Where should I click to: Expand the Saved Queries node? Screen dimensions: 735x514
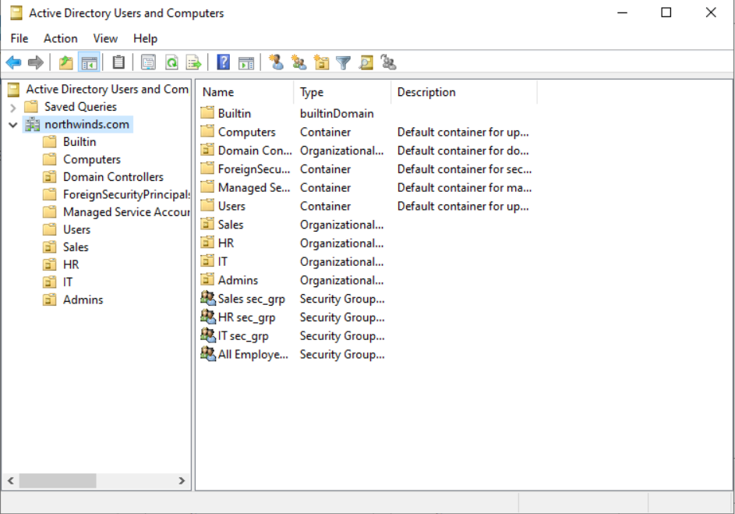click(12, 106)
